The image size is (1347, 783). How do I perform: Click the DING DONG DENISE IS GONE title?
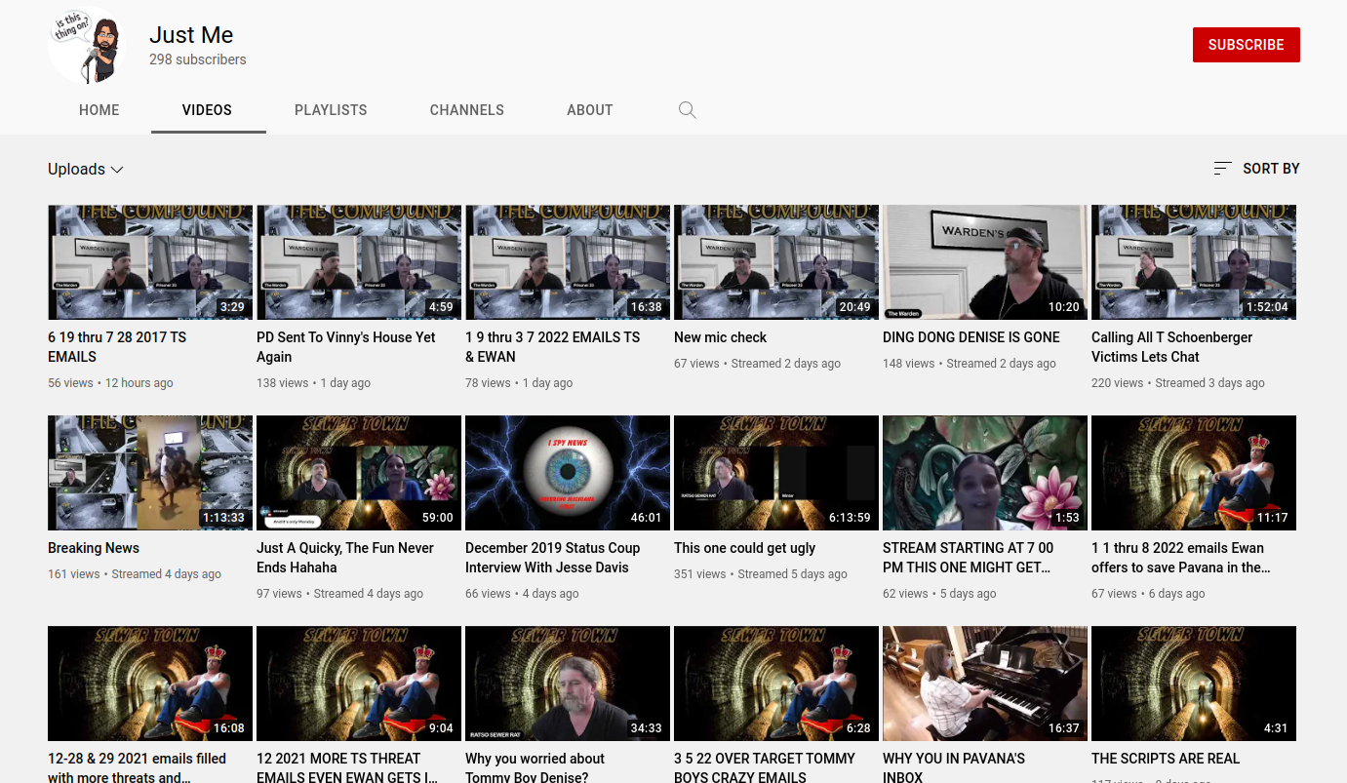point(971,337)
